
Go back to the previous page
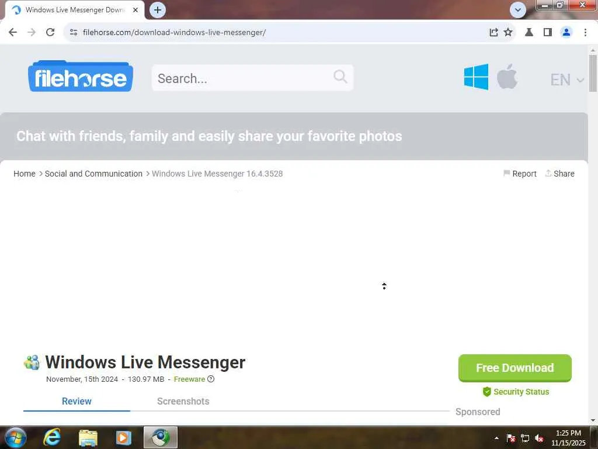[13, 33]
